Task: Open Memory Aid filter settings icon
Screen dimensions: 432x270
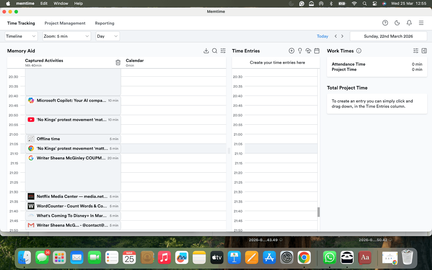Action: (x=223, y=50)
